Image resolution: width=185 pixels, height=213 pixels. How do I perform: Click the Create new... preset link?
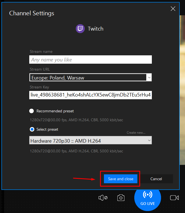136,133
